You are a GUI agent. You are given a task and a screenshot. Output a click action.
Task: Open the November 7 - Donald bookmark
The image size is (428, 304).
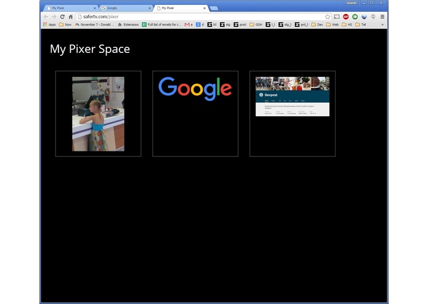coord(95,25)
